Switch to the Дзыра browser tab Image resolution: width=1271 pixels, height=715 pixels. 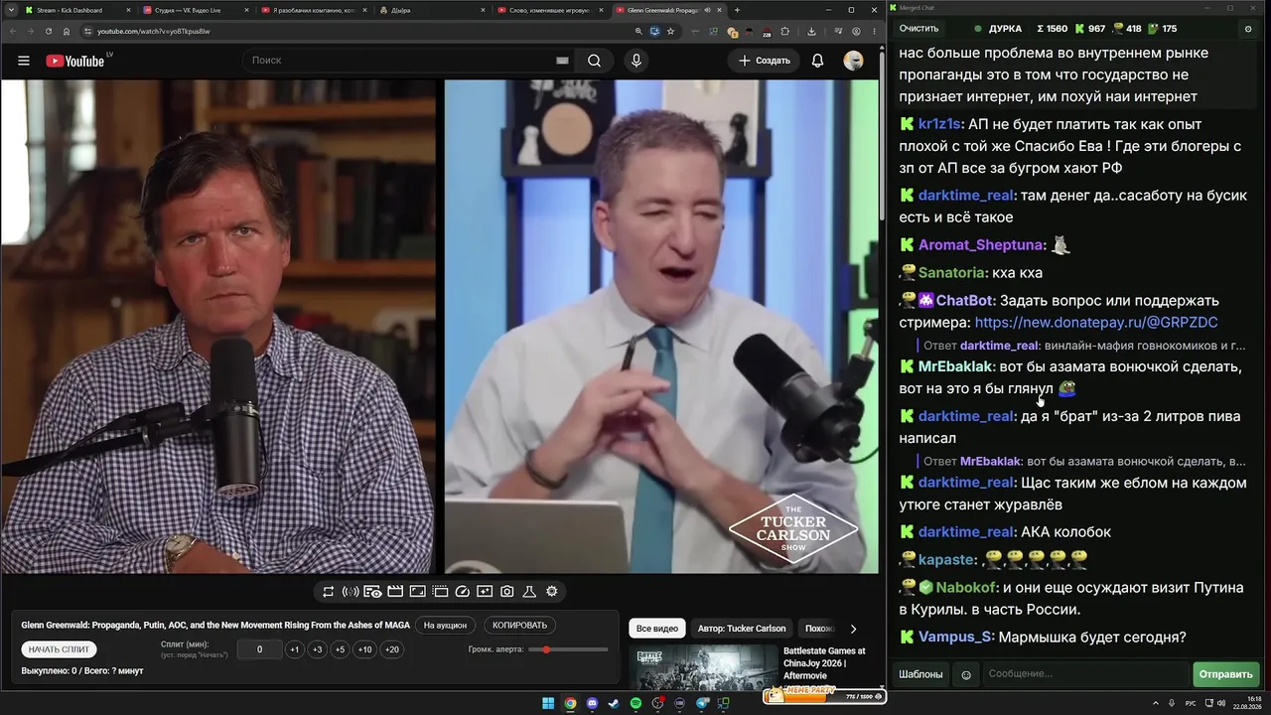(432, 10)
